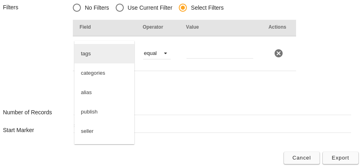
Task: Pick publish in the field dropdown
Action: click(104, 111)
